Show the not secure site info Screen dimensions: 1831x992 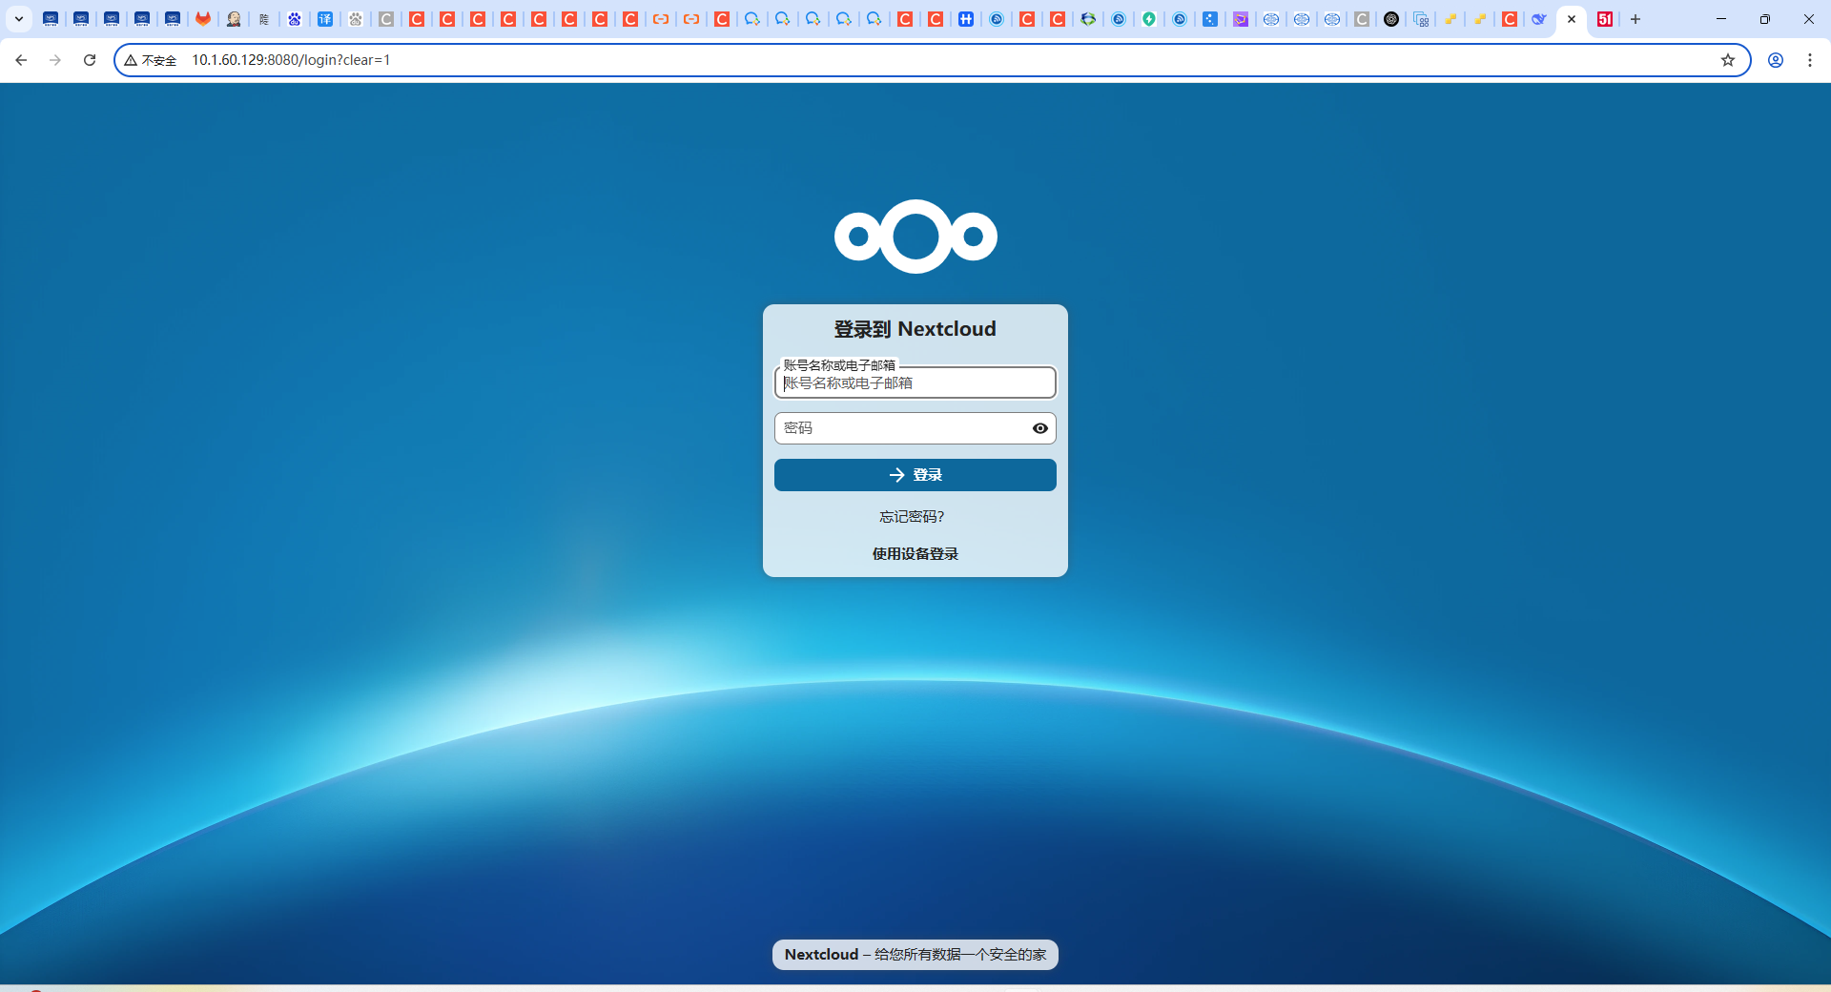[x=151, y=60]
